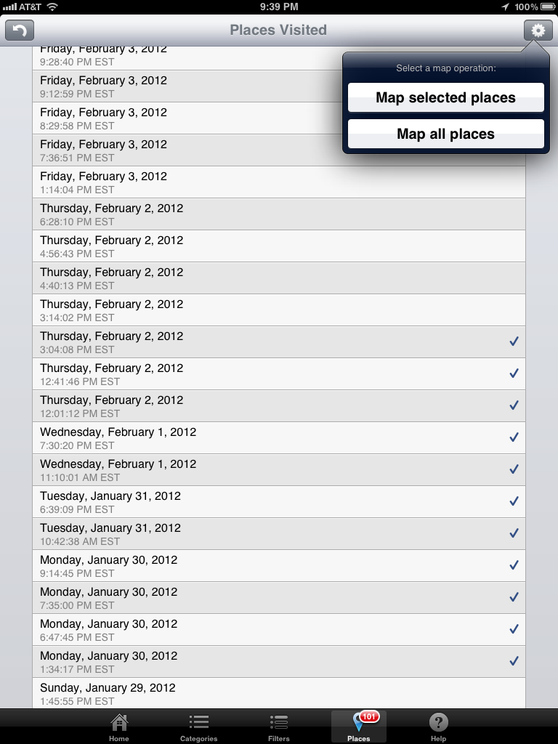Uncheck the 1:34:17 PM Monday January 30 entry
The width and height of the screenshot is (558, 744).
(x=514, y=661)
